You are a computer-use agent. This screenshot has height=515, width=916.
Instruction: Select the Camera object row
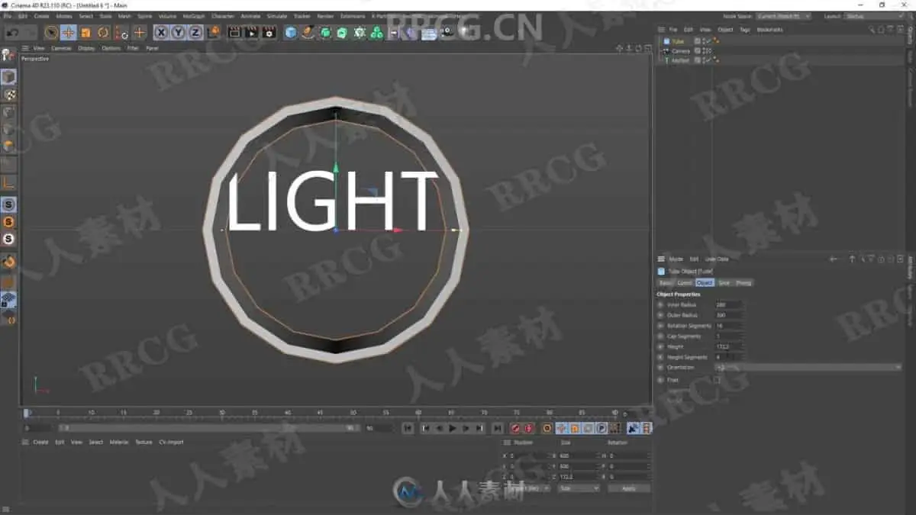(x=680, y=50)
